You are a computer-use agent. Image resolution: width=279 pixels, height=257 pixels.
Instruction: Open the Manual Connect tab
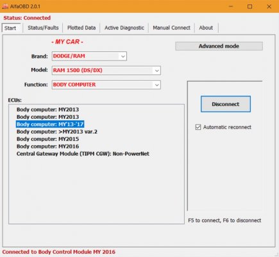coord(171,28)
